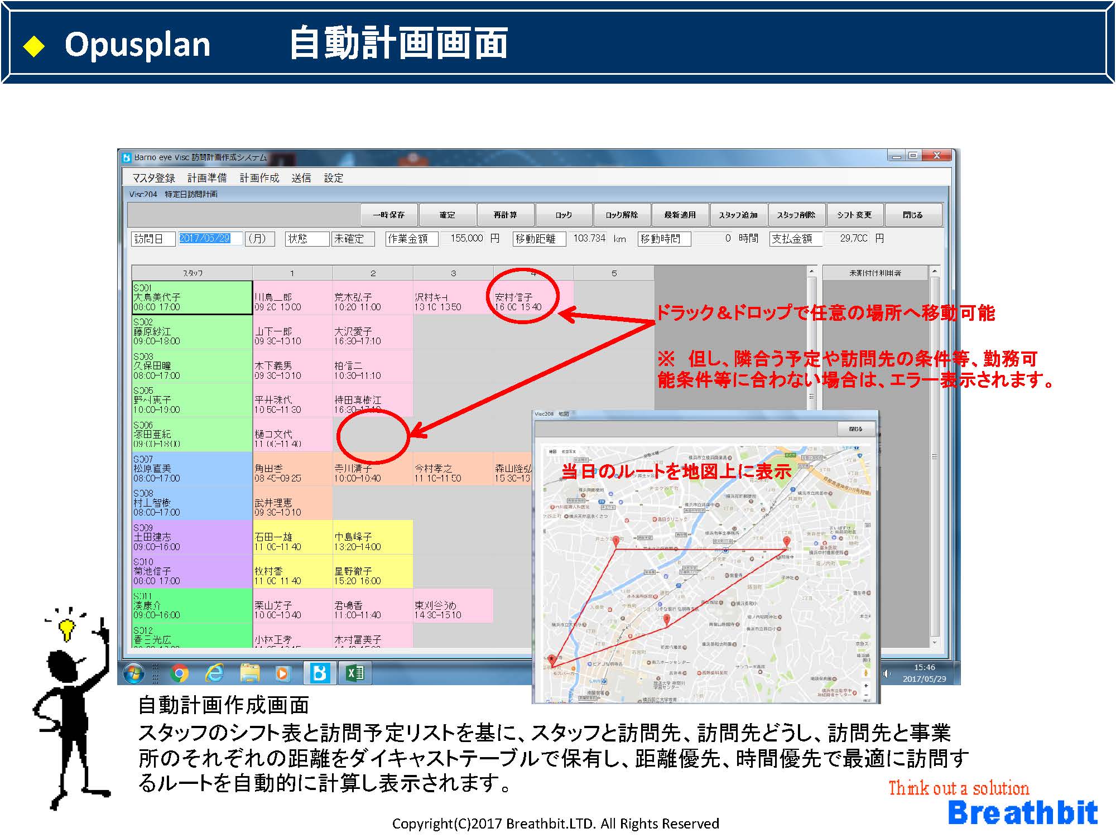Open the マスタ登録 menu

[153, 178]
